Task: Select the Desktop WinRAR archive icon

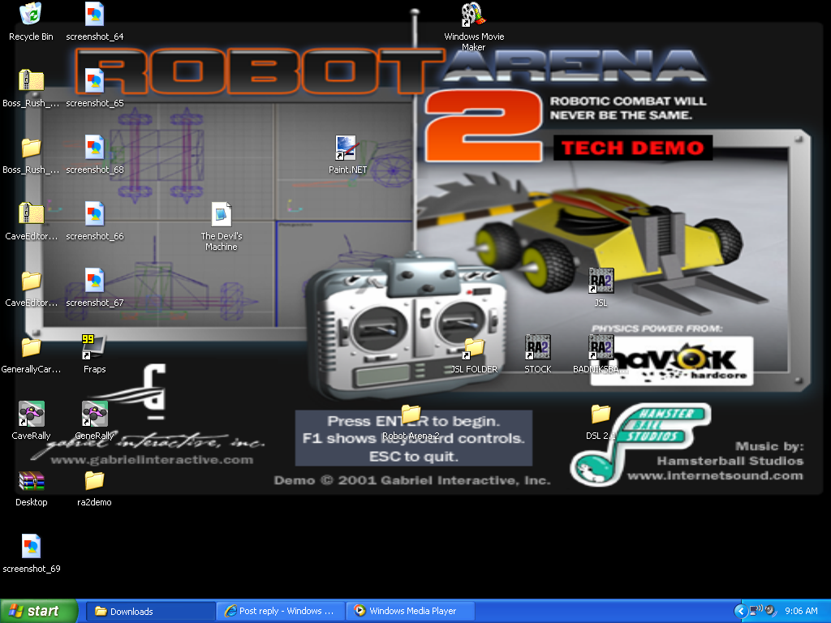Action: (31, 480)
